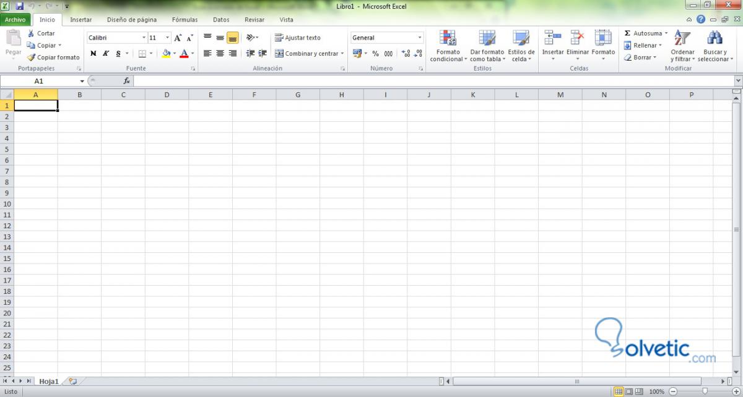The height and width of the screenshot is (397, 743).
Task: Apply percent style format
Action: coord(375,54)
